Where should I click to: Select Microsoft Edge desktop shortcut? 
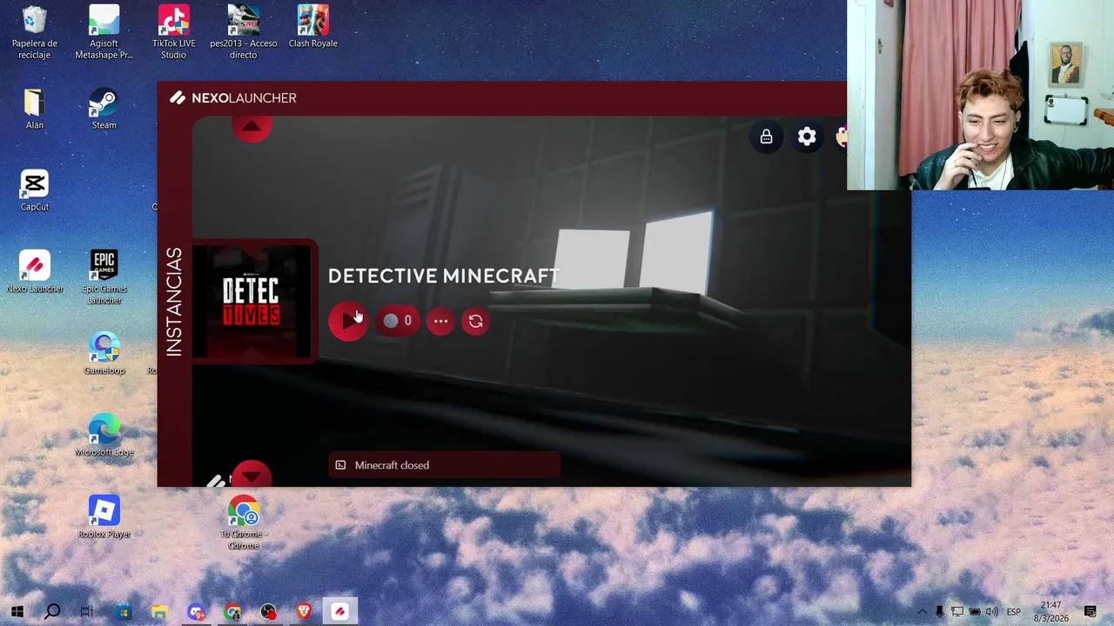(104, 436)
